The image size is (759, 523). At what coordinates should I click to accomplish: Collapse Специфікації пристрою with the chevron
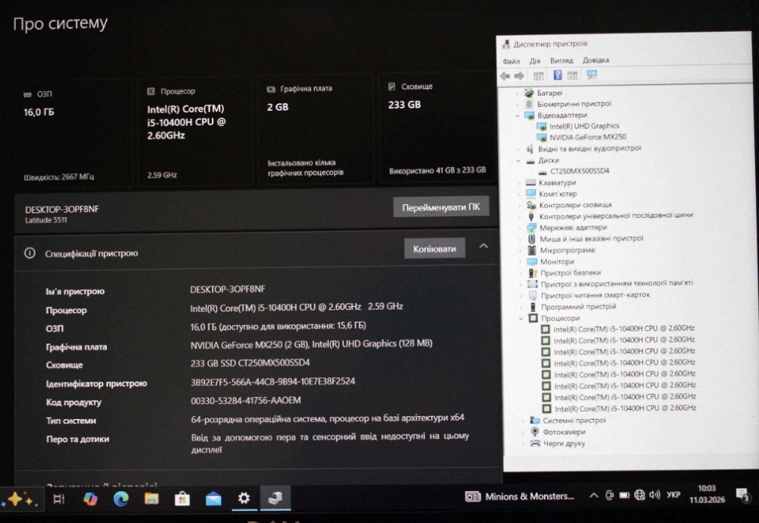483,247
